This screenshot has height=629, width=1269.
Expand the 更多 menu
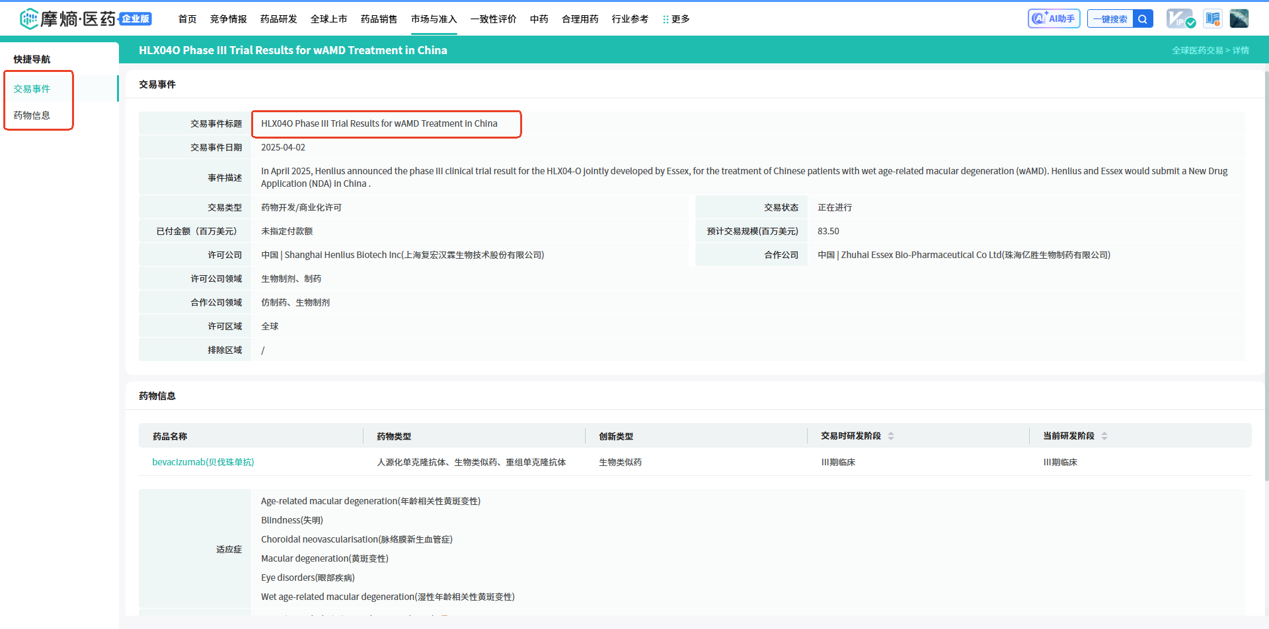676,19
